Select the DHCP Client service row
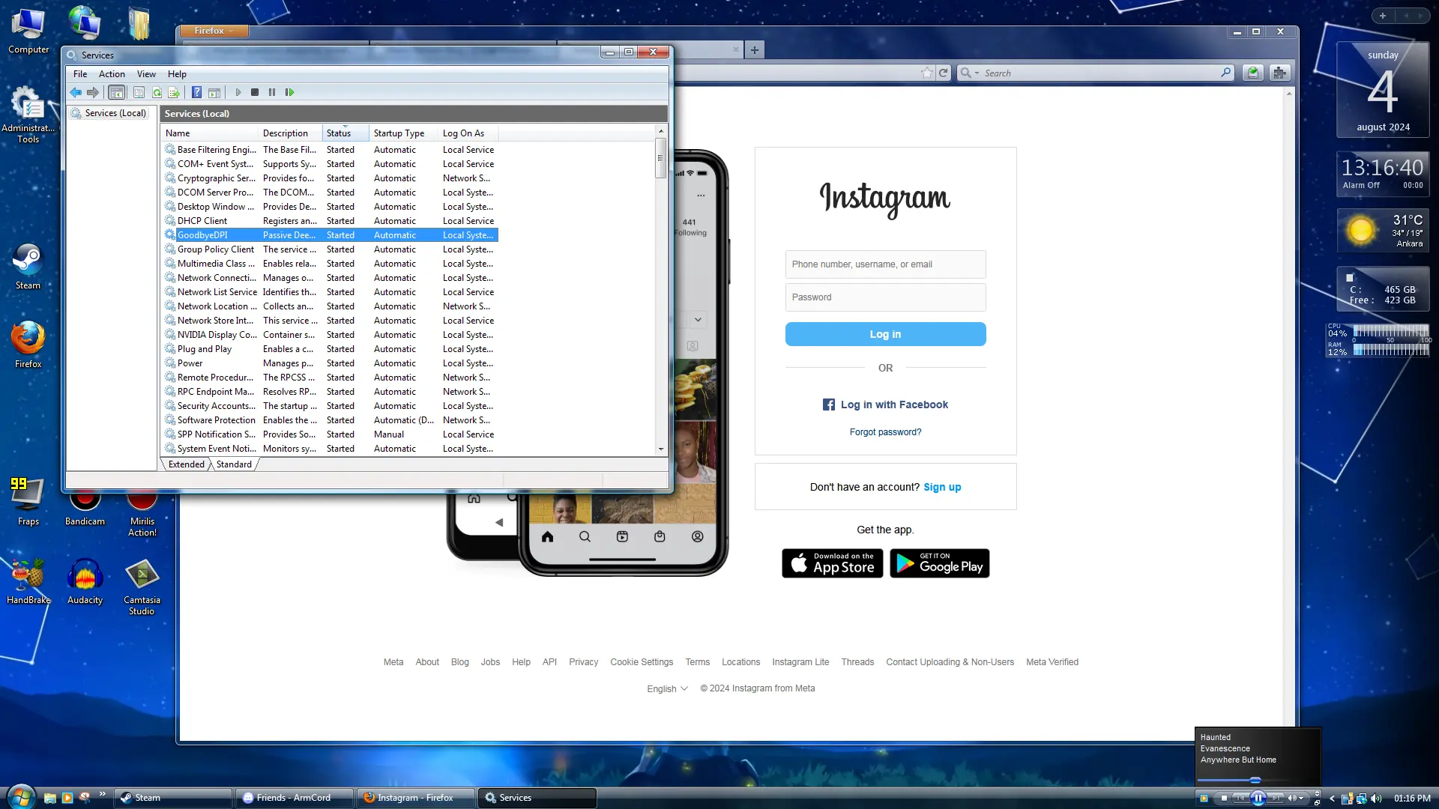1439x809 pixels. click(x=330, y=221)
